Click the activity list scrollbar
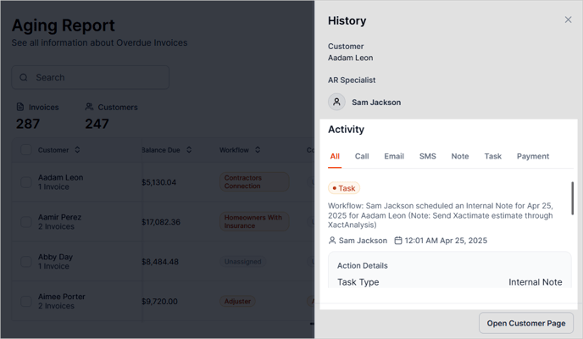Viewport: 583px width, 339px height. click(x=573, y=199)
